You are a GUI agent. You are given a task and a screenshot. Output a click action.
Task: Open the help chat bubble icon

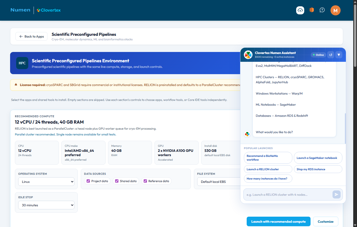tap(322, 10)
